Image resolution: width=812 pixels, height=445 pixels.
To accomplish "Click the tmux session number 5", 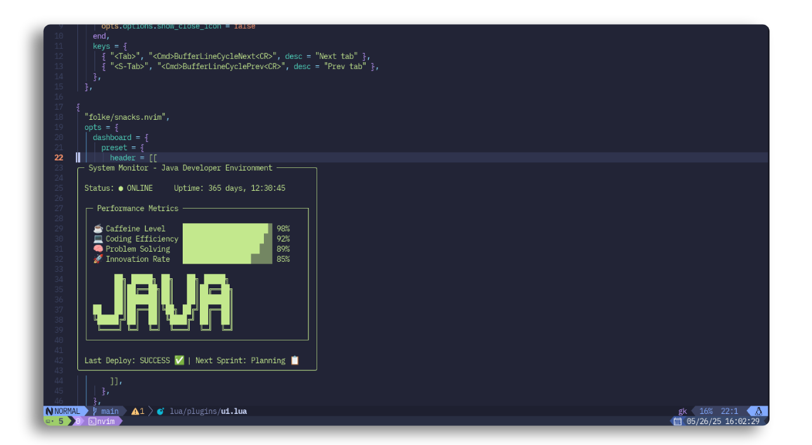I will coord(61,422).
